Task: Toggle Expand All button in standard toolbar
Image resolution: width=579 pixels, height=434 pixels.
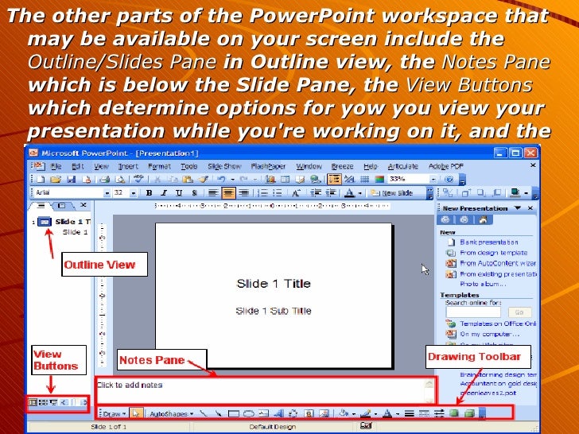Action: tap(334, 180)
